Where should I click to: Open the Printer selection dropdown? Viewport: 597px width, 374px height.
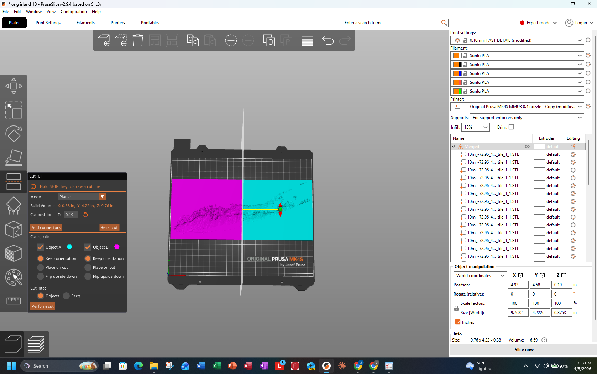pos(517,107)
